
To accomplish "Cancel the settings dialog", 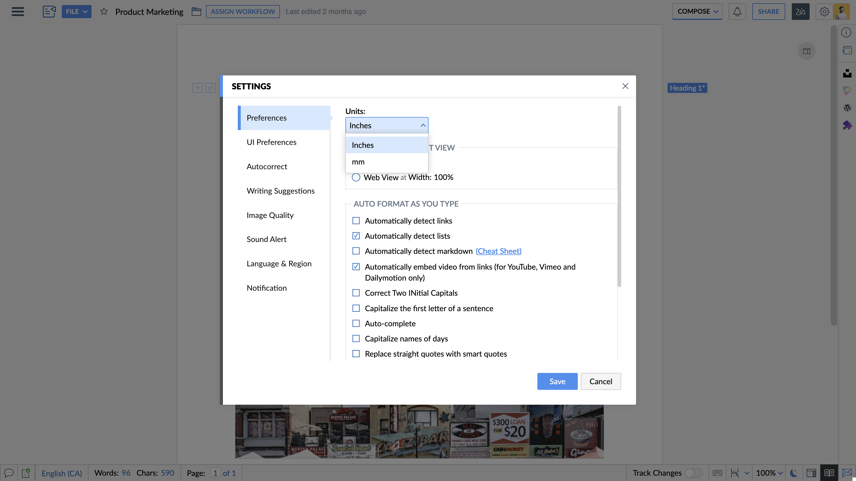I will tap(600, 382).
